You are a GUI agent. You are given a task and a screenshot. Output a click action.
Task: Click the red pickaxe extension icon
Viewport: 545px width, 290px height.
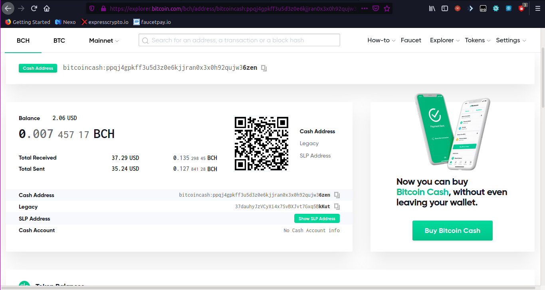458,8
